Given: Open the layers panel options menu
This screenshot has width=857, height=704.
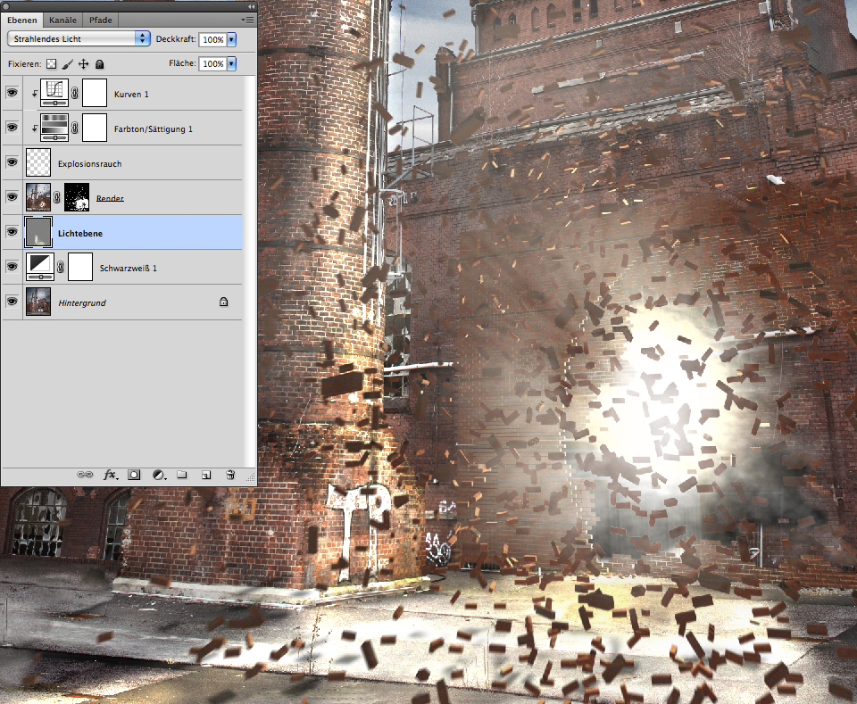Looking at the screenshot, I should [246, 19].
